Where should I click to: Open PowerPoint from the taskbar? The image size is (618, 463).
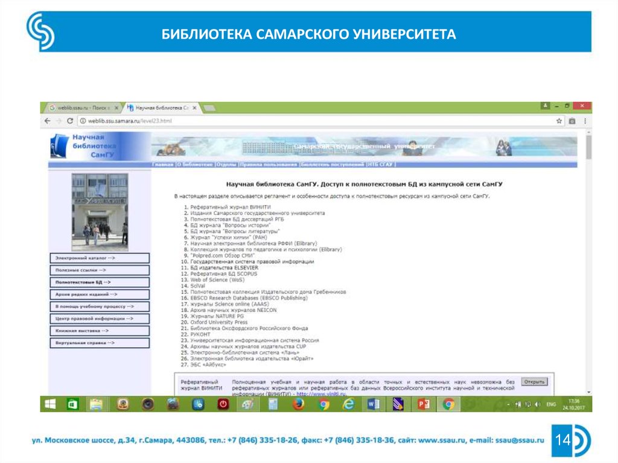point(423,404)
